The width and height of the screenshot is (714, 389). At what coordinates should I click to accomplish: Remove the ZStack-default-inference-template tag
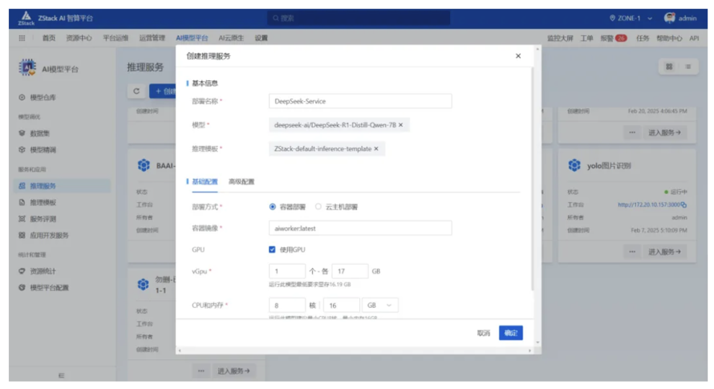376,148
